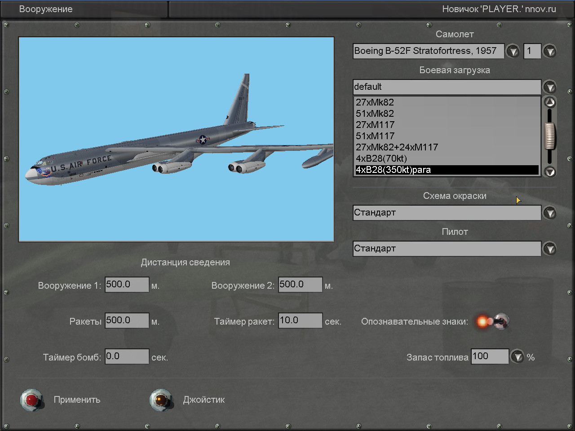
Task: Click the Схема окраски Стандарт field
Action: [x=447, y=213]
